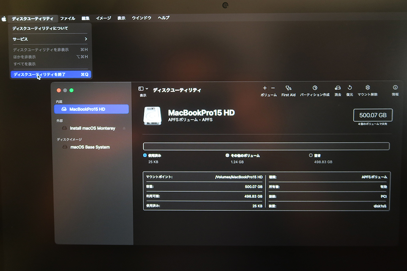Click ディスクユーティリティを非表示 menu item
This screenshot has width=407, height=271.
pyautogui.click(x=50, y=50)
